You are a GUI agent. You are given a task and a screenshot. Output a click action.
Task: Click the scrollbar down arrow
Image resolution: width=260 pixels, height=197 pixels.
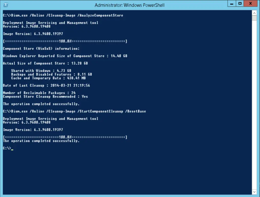click(254, 192)
